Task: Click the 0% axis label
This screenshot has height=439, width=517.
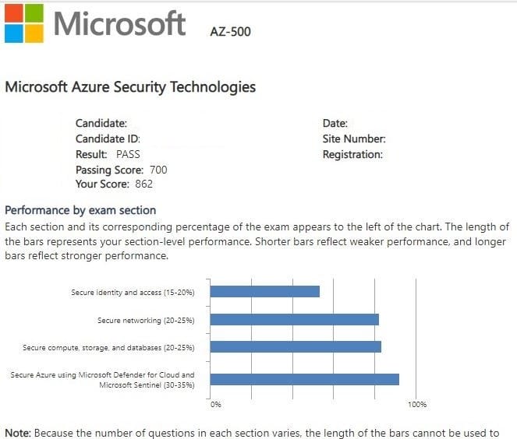Action: click(216, 405)
